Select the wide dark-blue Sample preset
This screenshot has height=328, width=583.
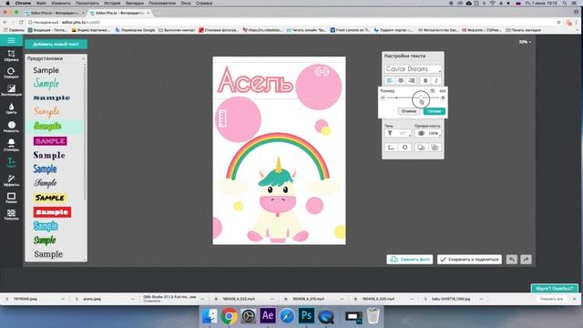click(x=52, y=97)
